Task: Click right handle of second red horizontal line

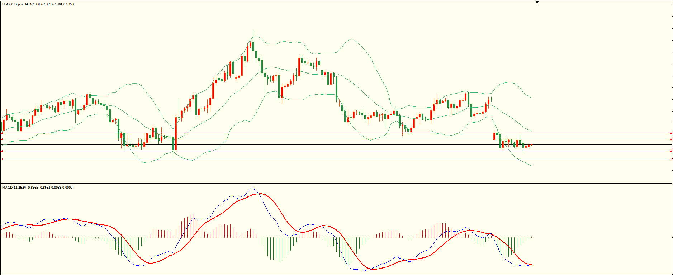Action: (x=672, y=139)
